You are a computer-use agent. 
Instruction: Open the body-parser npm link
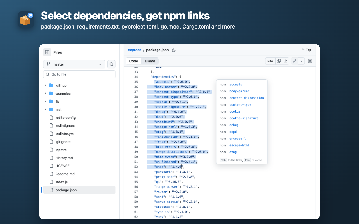[239, 91]
